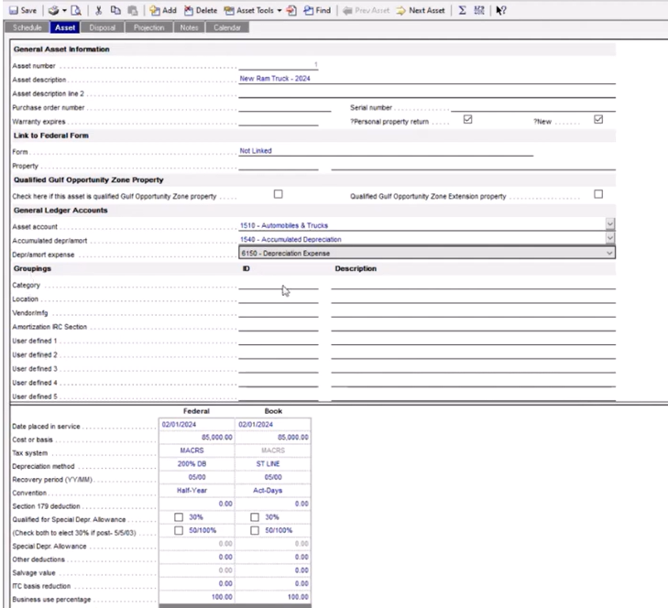
Task: Uncheck the Personal property return checkbox
Action: pyautogui.click(x=467, y=119)
